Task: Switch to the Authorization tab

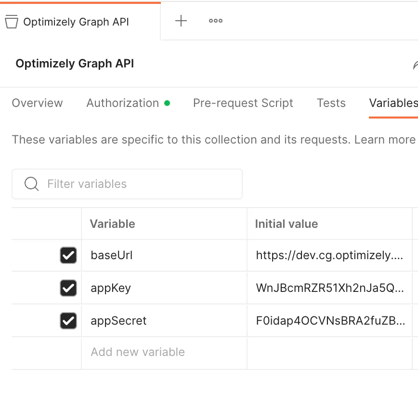Action: [128, 103]
